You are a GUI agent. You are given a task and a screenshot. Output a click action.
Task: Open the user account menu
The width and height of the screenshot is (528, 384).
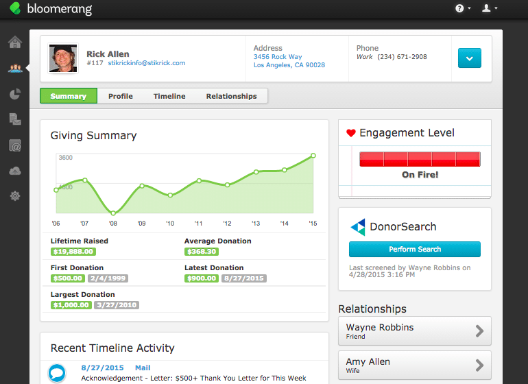[x=490, y=9]
